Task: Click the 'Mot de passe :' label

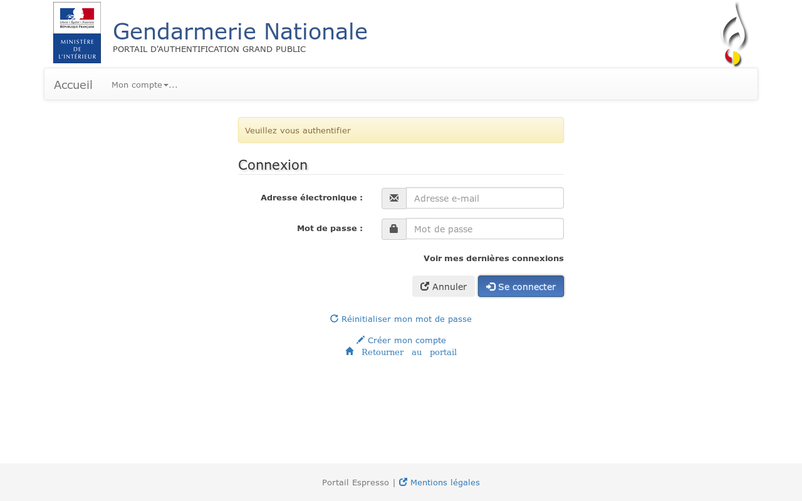Action: 330,228
